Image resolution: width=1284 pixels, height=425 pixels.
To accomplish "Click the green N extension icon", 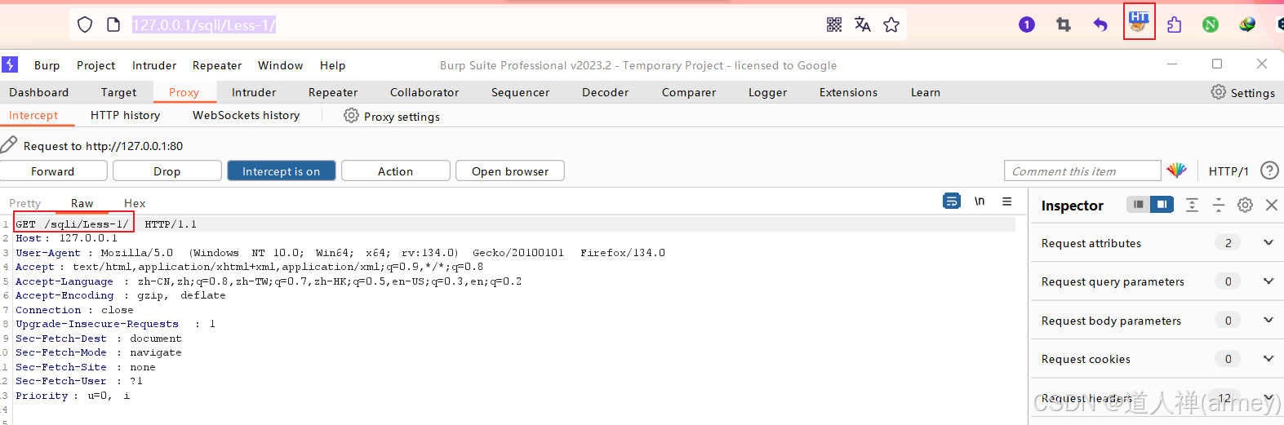I will tap(1211, 24).
